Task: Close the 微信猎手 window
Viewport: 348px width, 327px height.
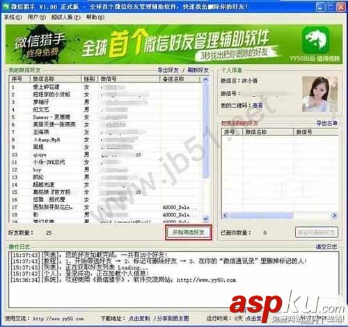Action: (x=341, y=7)
